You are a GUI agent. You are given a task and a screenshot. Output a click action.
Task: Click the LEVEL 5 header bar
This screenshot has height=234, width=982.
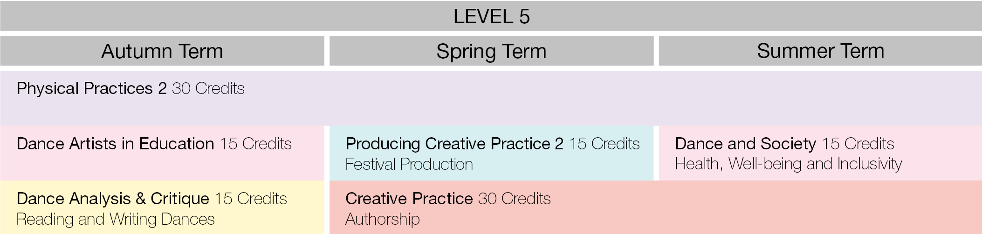(491, 16)
